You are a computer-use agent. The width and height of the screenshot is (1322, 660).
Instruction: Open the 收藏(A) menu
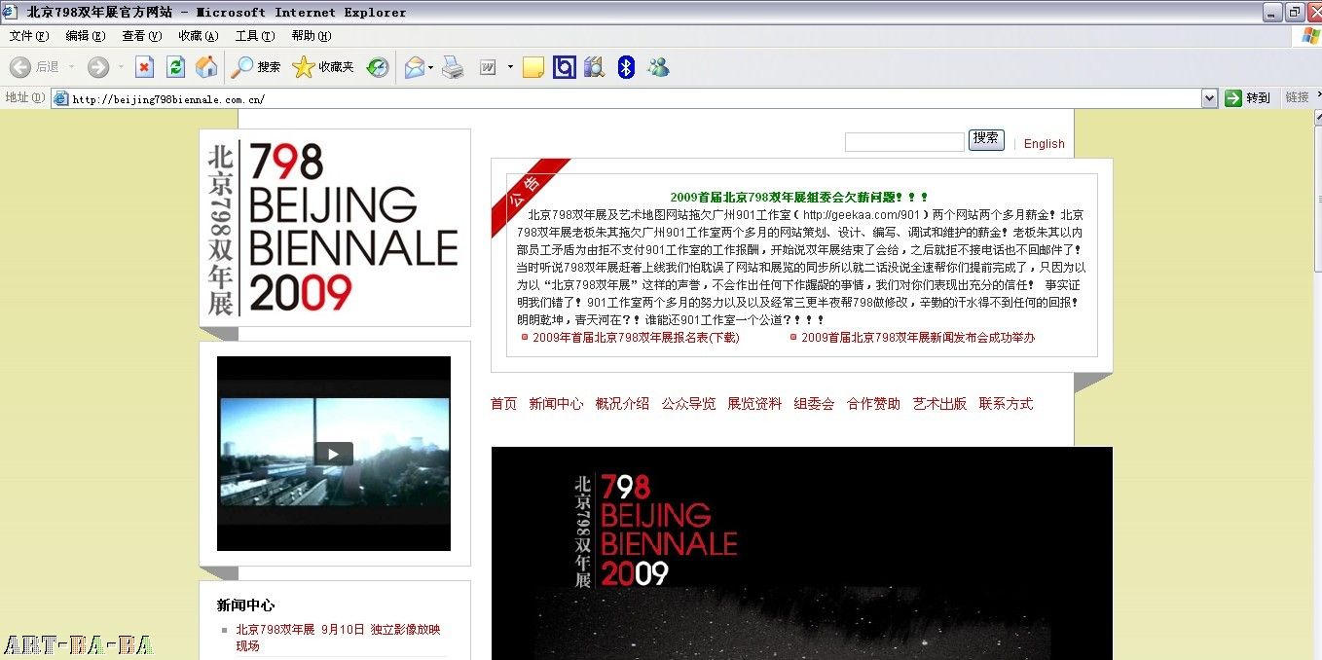pos(198,36)
